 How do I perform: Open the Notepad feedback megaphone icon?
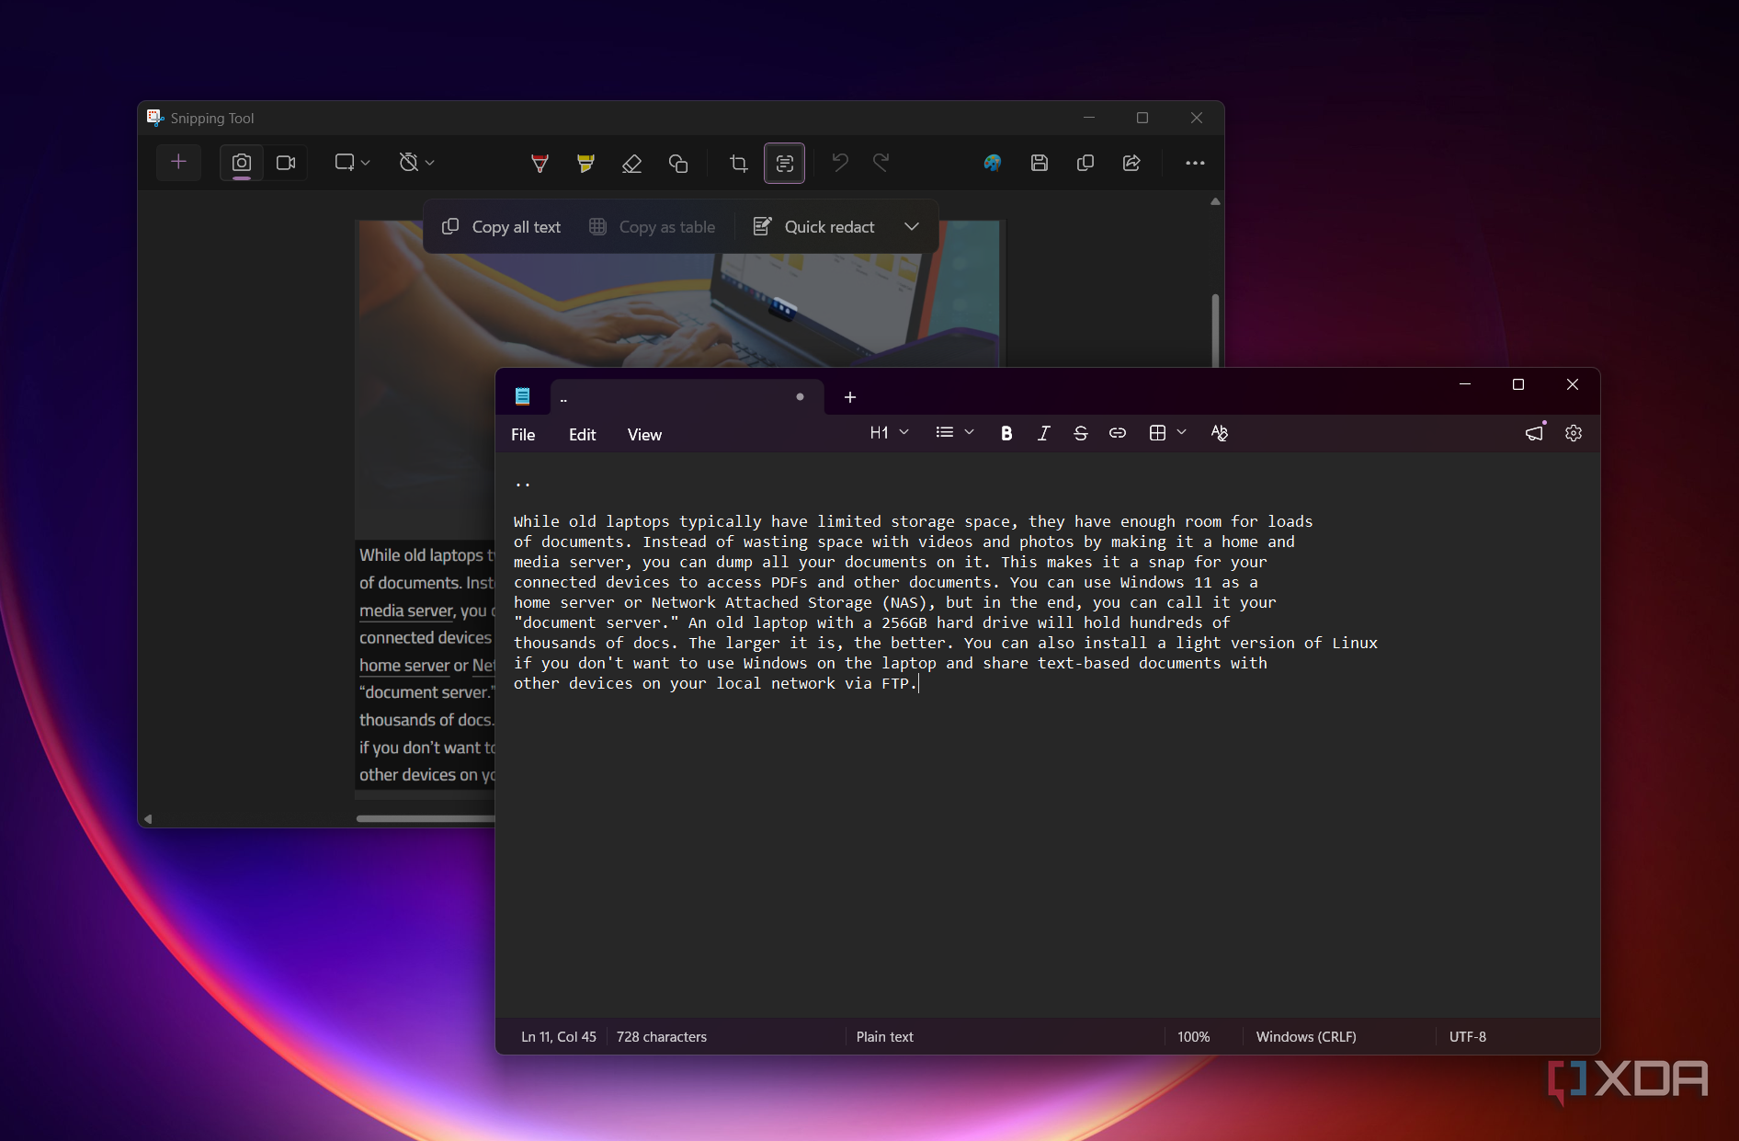tap(1534, 433)
